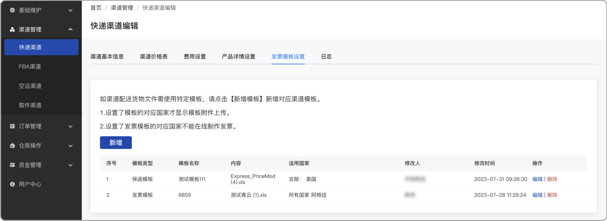
Task: Click the 测试模板111 name cell
Action: coord(192,179)
